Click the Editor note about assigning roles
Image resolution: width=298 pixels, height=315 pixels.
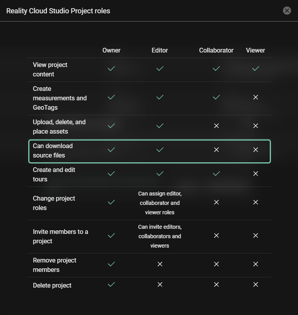(x=160, y=203)
